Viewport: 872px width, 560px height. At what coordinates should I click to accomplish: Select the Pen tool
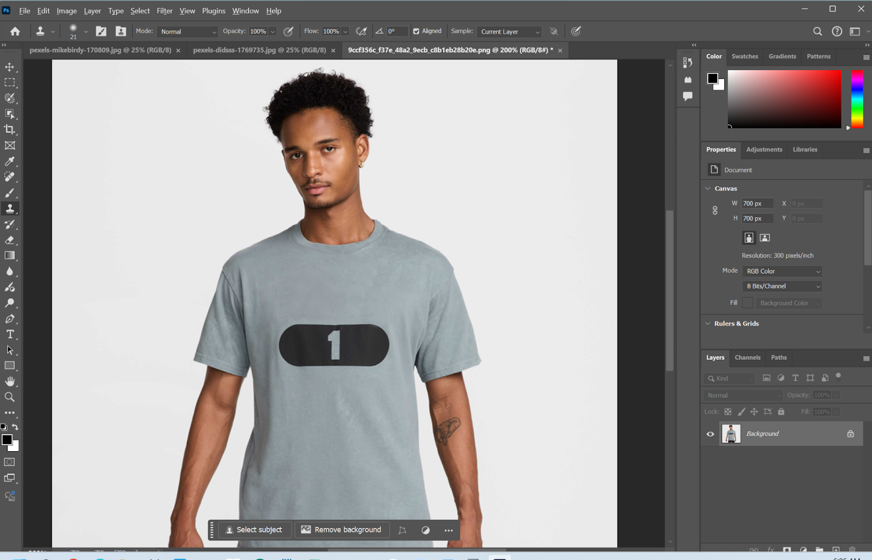point(10,319)
